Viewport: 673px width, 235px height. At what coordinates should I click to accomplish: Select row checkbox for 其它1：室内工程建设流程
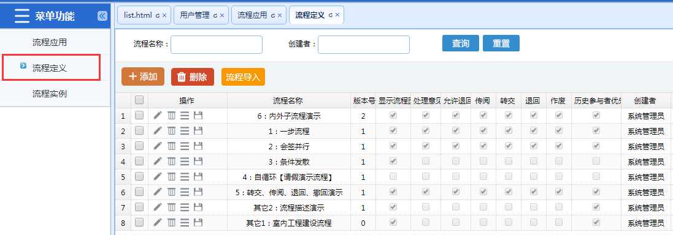(139, 223)
